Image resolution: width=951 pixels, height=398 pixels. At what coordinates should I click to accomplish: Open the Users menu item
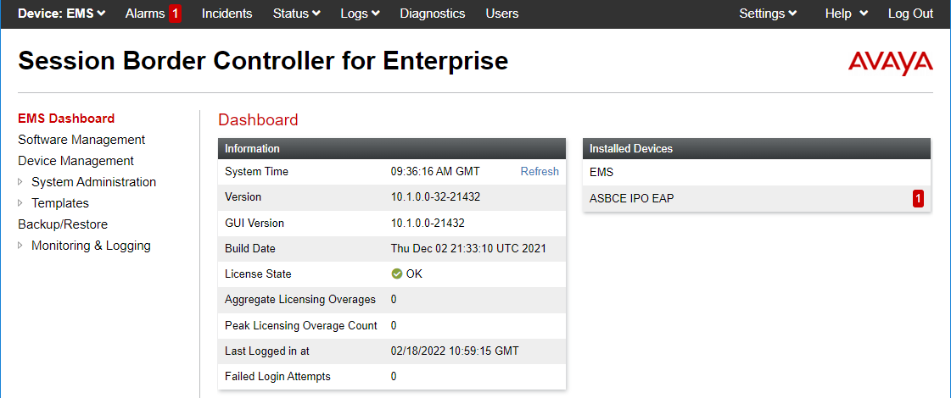click(x=502, y=14)
